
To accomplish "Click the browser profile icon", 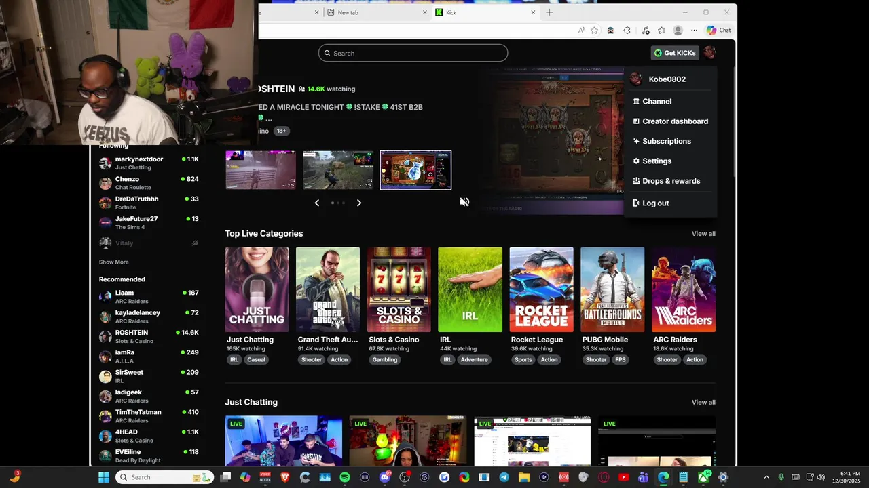I will (x=678, y=30).
